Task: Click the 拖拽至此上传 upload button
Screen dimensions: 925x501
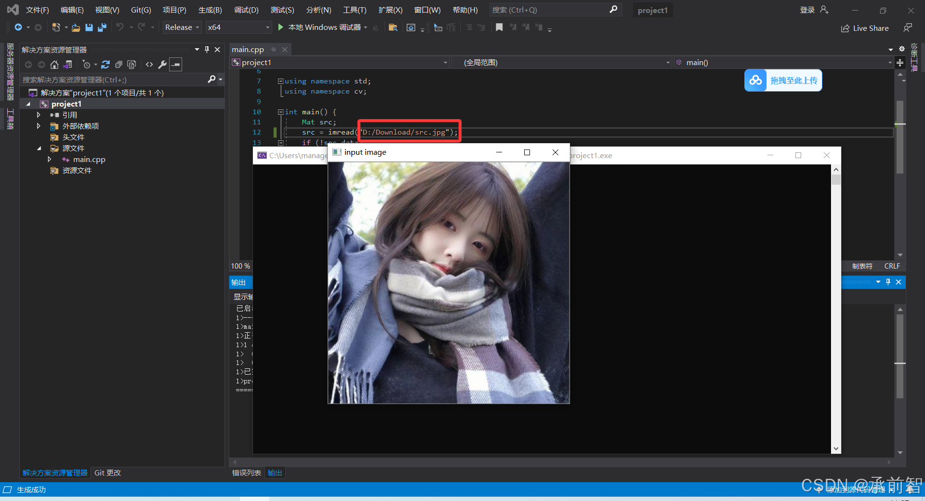Action: click(783, 81)
